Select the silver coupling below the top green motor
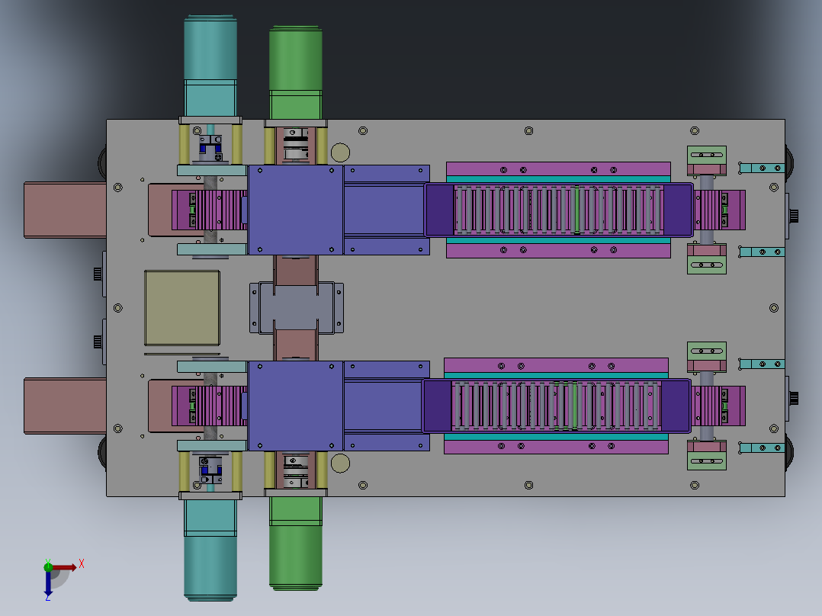 click(296, 144)
